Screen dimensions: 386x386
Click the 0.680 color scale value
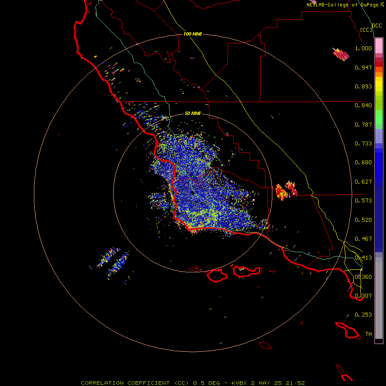[363, 163]
